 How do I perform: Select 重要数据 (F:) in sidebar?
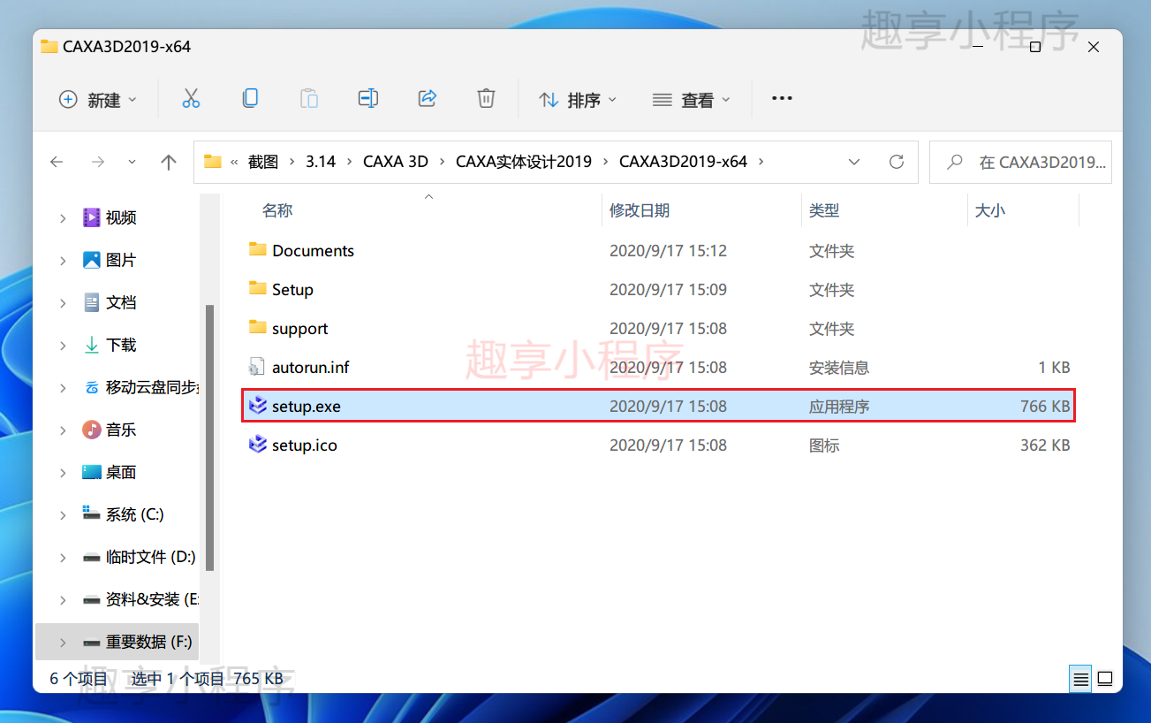(149, 642)
